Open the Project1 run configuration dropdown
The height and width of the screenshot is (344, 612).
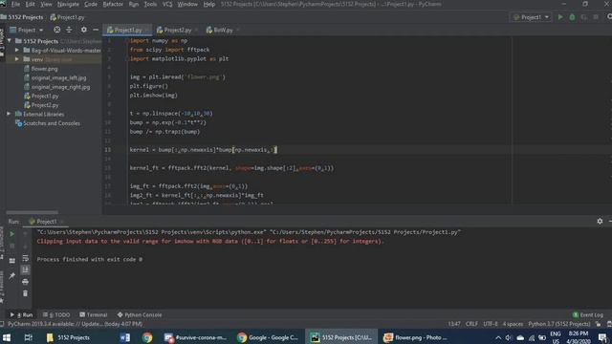tap(532, 17)
